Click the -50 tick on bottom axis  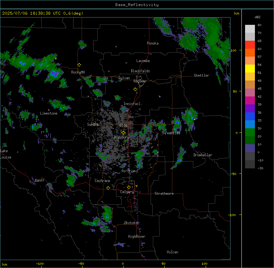pyautogui.click(x=81, y=264)
